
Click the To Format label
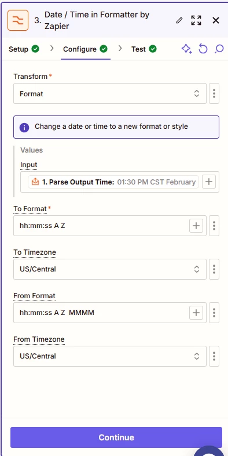[x=30, y=209]
